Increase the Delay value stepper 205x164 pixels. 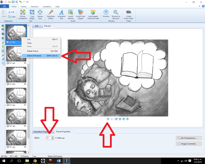[53, 137]
